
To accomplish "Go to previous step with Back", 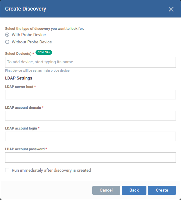I will [x=134, y=190].
